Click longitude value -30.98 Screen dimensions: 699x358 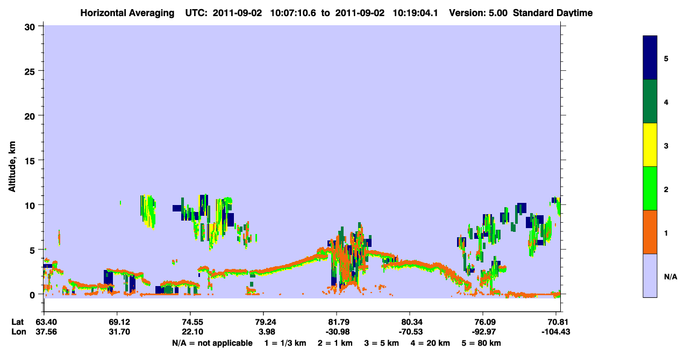(x=337, y=332)
